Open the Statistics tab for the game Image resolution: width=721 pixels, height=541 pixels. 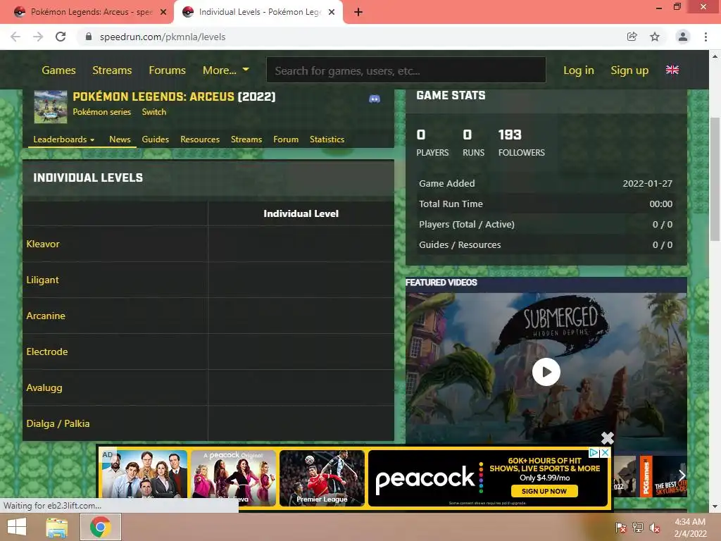327,139
